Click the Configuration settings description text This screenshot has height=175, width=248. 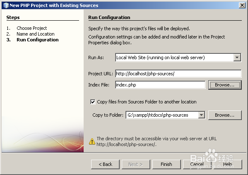157,40
